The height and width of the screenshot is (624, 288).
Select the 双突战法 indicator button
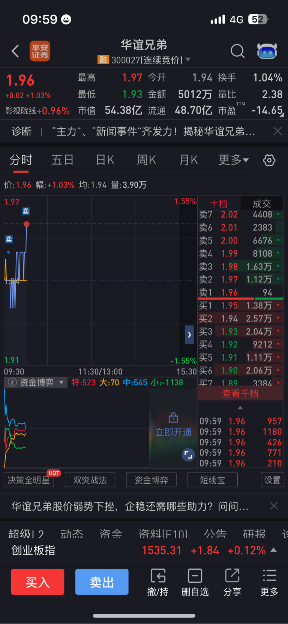tap(90, 480)
